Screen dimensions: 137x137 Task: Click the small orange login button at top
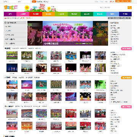point(34,2)
